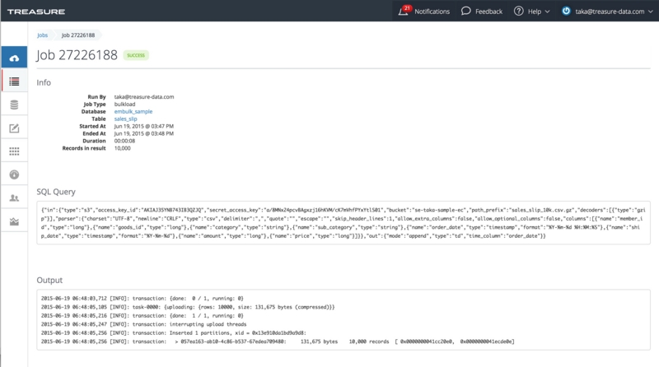Click the cloud upload sidebar icon
The width and height of the screenshot is (659, 367).
[14, 58]
